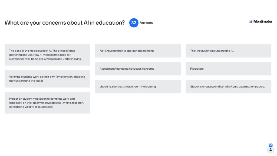This screenshot has height=156, width=277.
Task: Select the 'Plagiarism' answer card
Action: click(228, 69)
